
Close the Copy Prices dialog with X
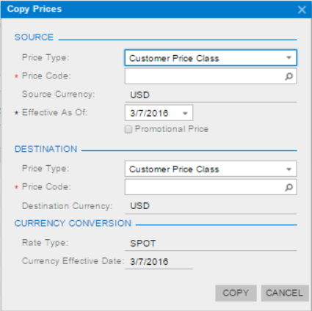tap(302, 10)
